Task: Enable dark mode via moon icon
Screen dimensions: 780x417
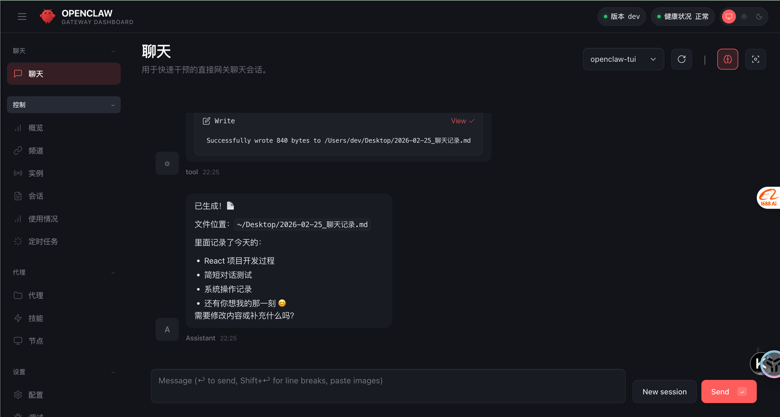Action: click(x=759, y=16)
